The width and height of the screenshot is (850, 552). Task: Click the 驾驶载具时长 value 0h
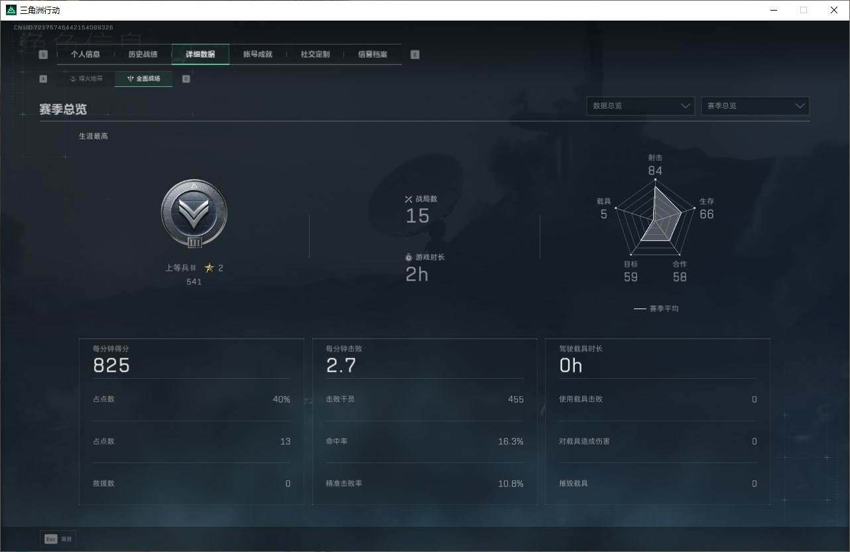[571, 366]
